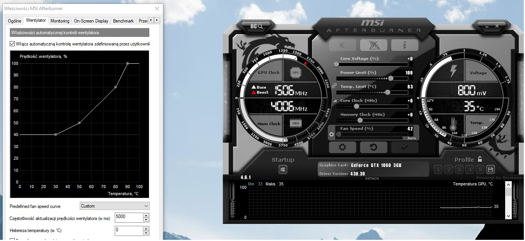
Task: Click the profile padlock icon
Action: click(x=480, y=159)
